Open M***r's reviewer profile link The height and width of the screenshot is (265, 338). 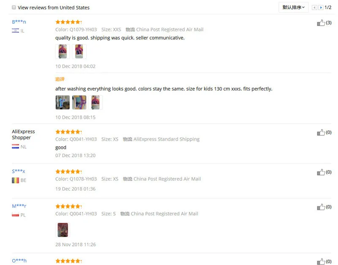click(19, 206)
